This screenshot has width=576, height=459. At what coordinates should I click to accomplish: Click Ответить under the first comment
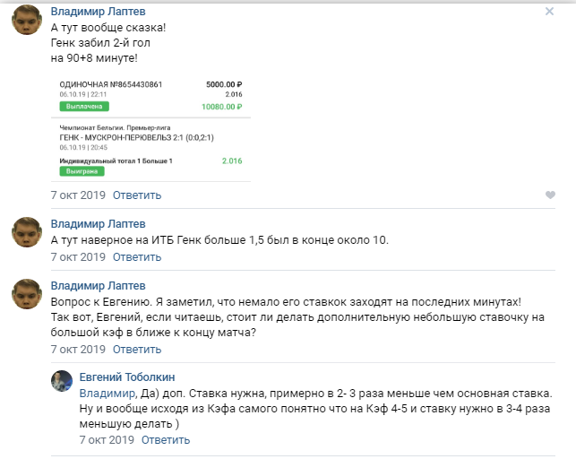tap(137, 195)
